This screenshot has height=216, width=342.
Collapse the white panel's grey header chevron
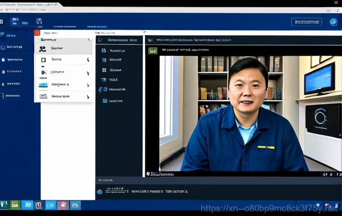click(x=89, y=40)
